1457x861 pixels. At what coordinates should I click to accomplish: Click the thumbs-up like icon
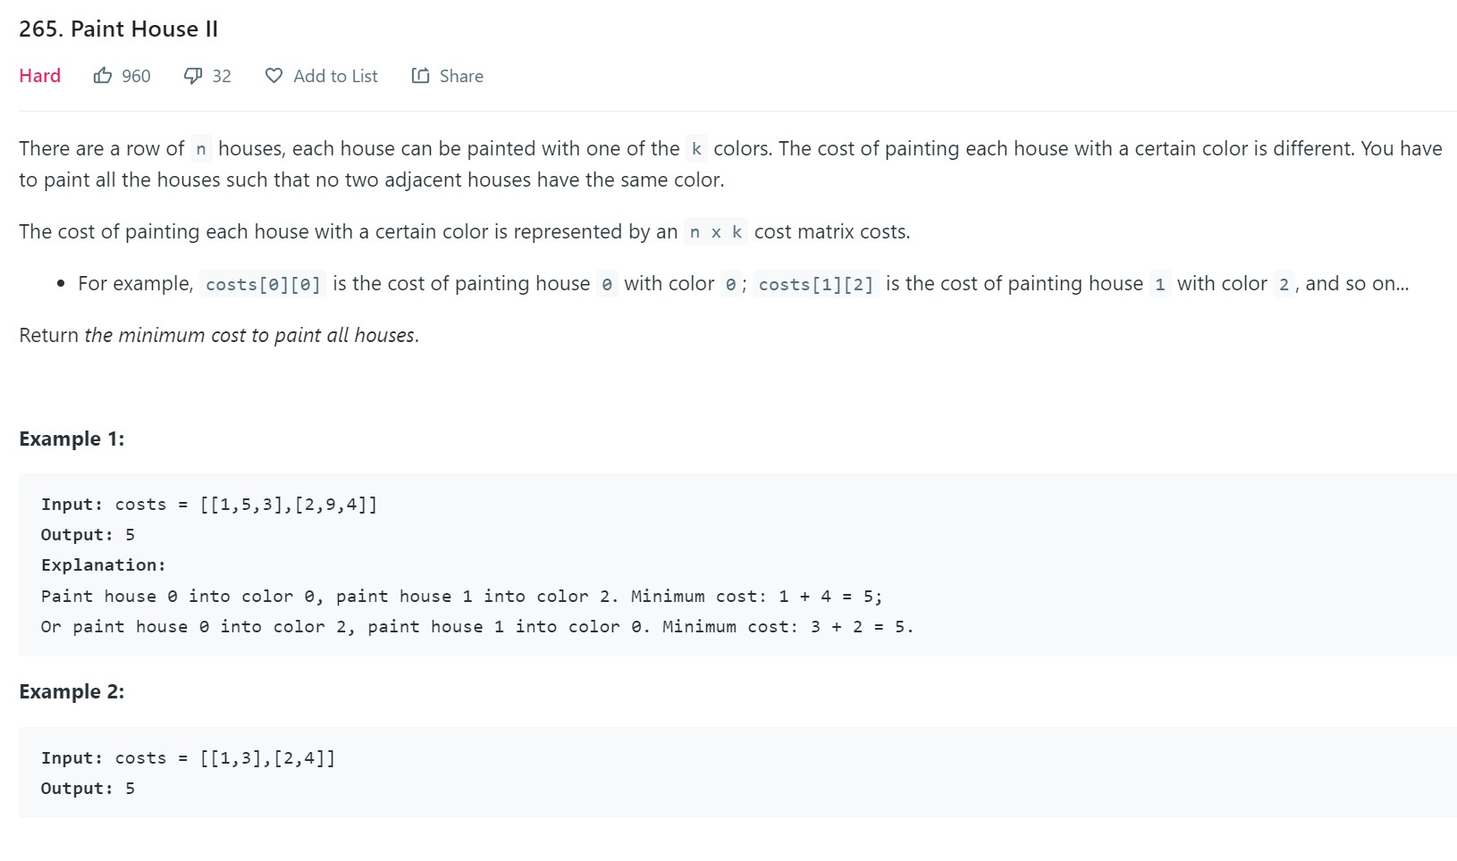103,76
